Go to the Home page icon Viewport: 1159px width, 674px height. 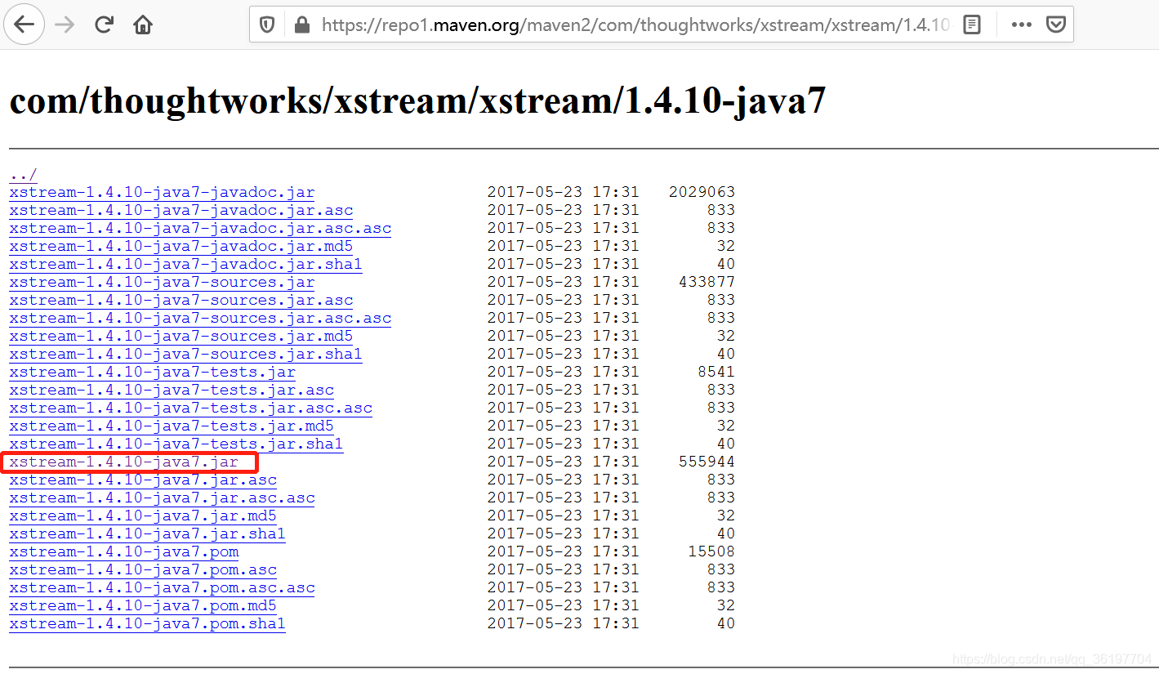click(143, 25)
